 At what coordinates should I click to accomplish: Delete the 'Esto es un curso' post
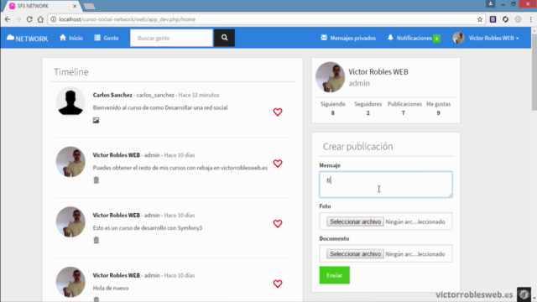[96, 240]
